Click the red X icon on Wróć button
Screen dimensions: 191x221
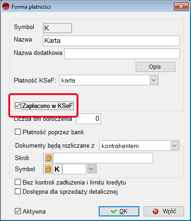point(155,211)
